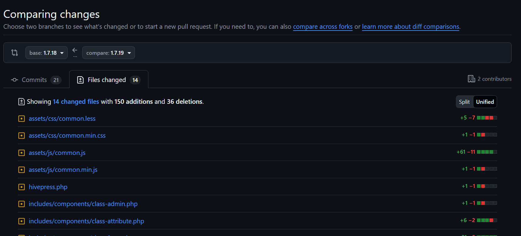521x236 pixels.
Task: Click the compare branches swap icon
Action: 15,53
